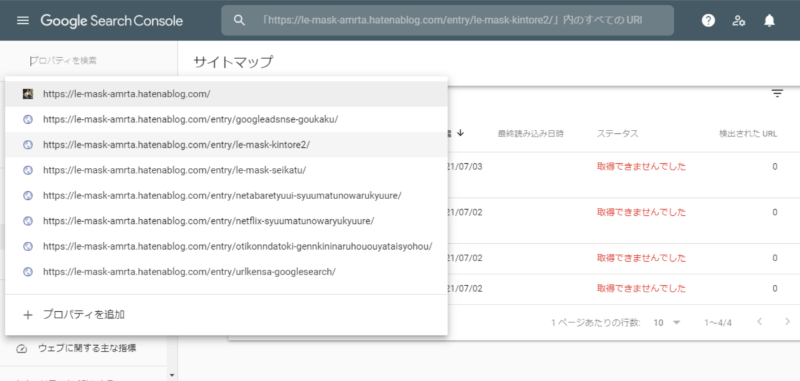
Task: Click the plus icon for adding property
Action: [27, 315]
